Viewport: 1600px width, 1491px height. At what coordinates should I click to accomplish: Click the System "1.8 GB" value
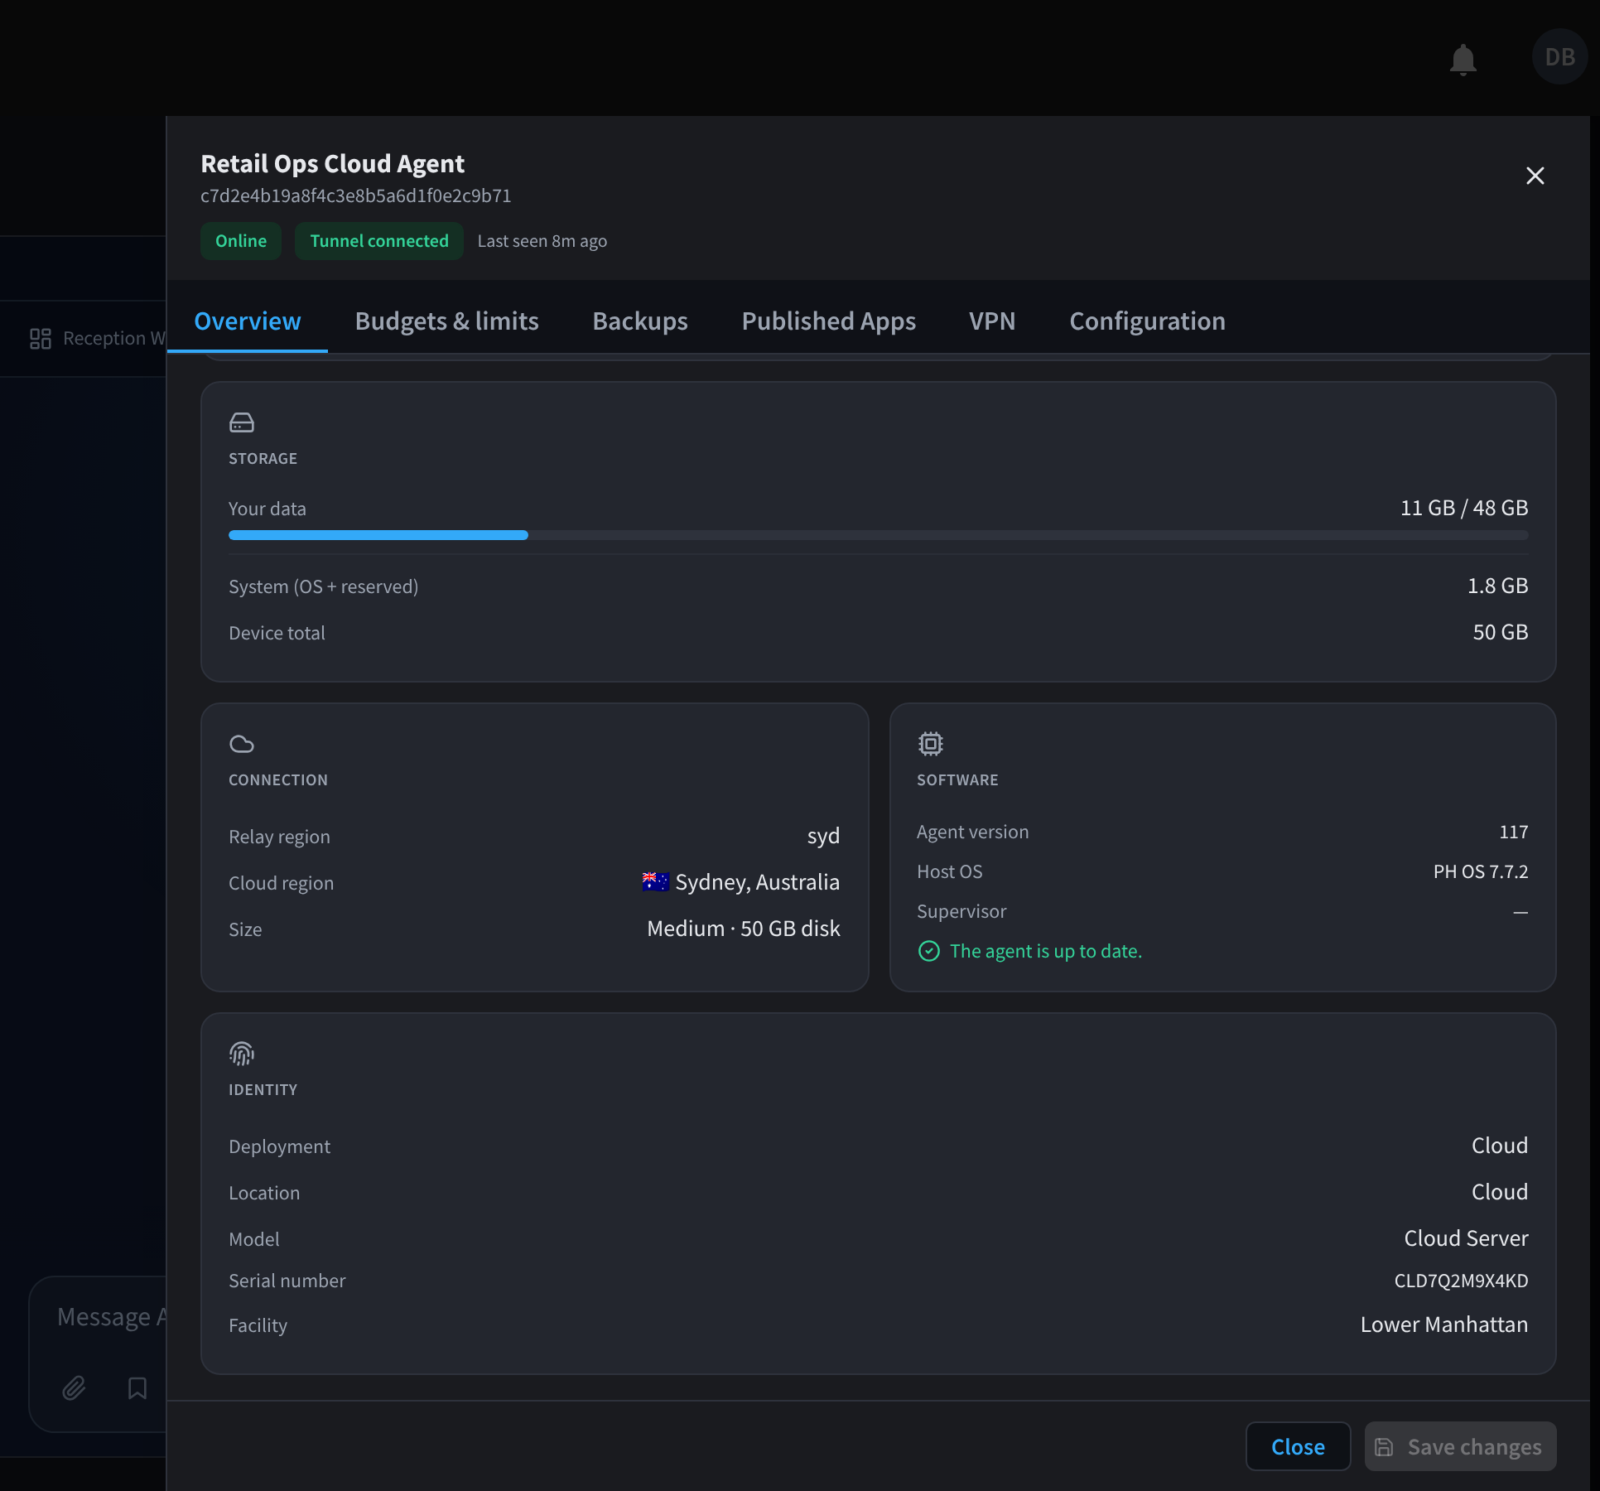[1497, 586]
